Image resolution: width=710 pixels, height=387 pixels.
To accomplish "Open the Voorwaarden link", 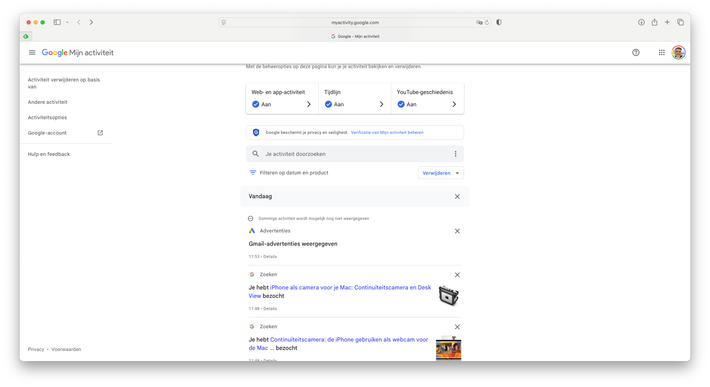I will tap(66, 349).
